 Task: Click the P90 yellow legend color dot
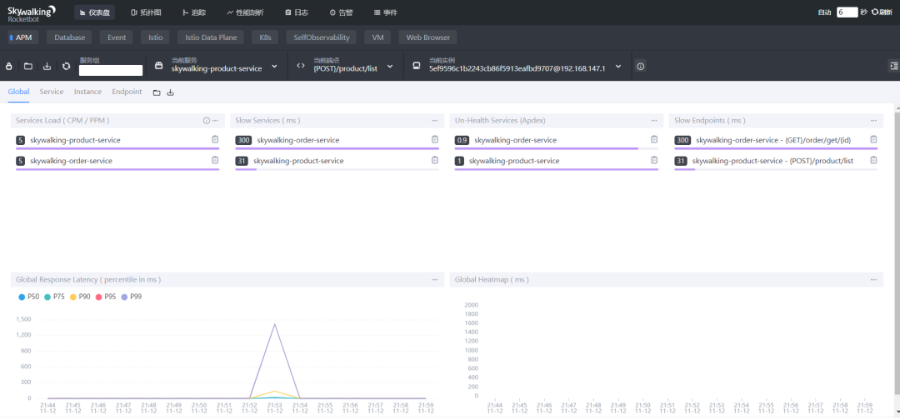click(73, 297)
